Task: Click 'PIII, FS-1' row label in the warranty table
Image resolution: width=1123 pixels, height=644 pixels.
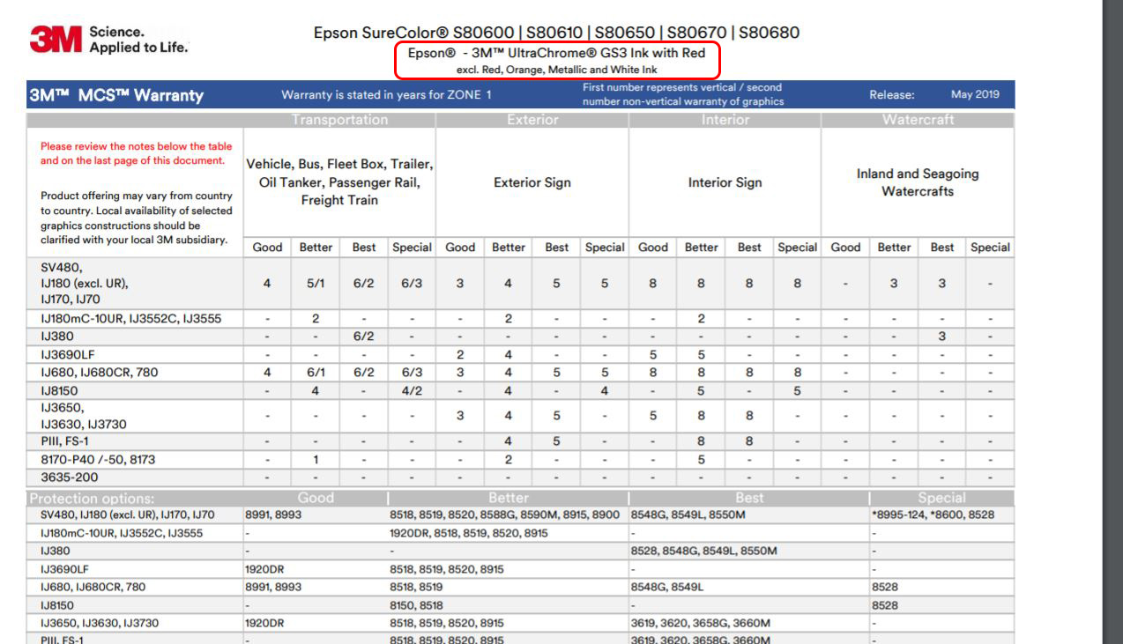Action: pyautogui.click(x=64, y=441)
